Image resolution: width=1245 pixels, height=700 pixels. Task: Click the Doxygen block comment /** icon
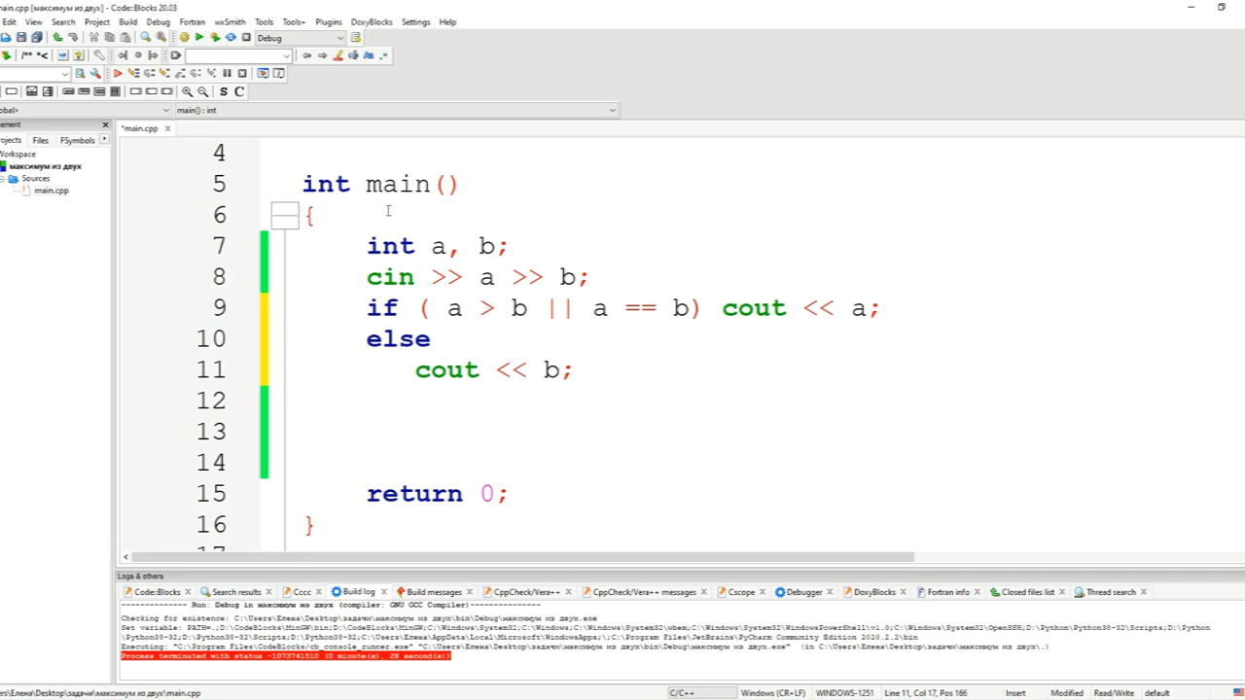click(x=26, y=55)
